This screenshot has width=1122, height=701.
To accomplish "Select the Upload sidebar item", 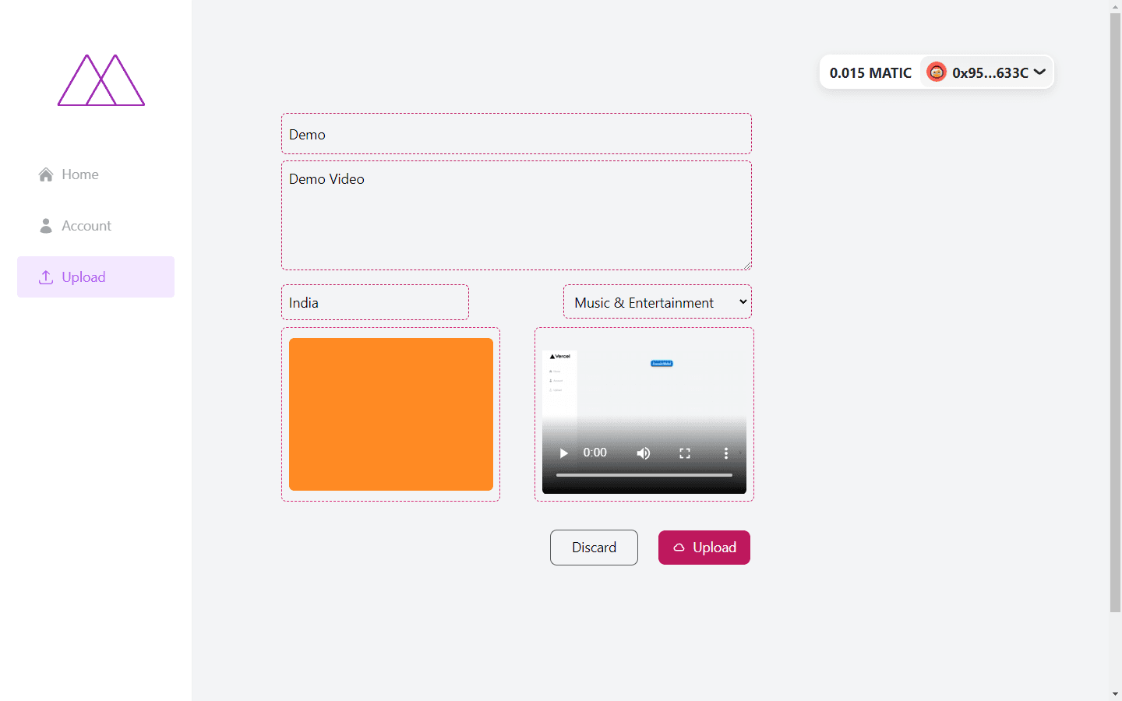I will (x=96, y=277).
